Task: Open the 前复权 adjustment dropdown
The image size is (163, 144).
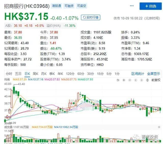Action: tap(156, 80)
